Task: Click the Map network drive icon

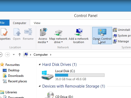Action: (58, 33)
